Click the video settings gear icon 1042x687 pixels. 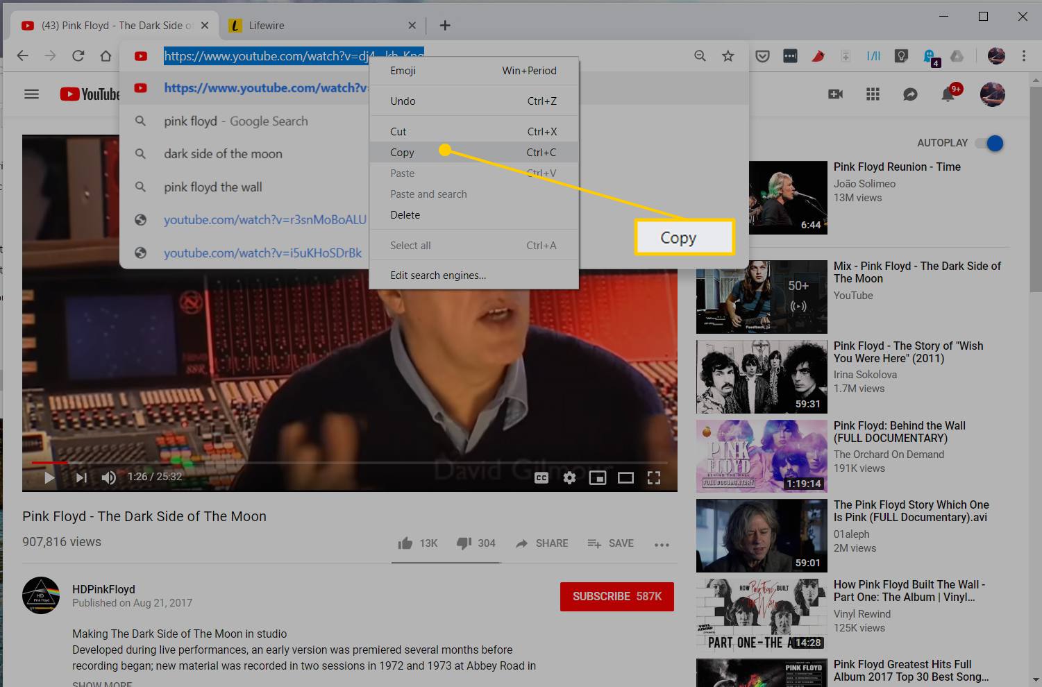(x=569, y=477)
